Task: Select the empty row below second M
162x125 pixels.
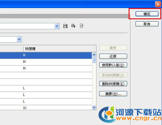Action: [x=46, y=75]
